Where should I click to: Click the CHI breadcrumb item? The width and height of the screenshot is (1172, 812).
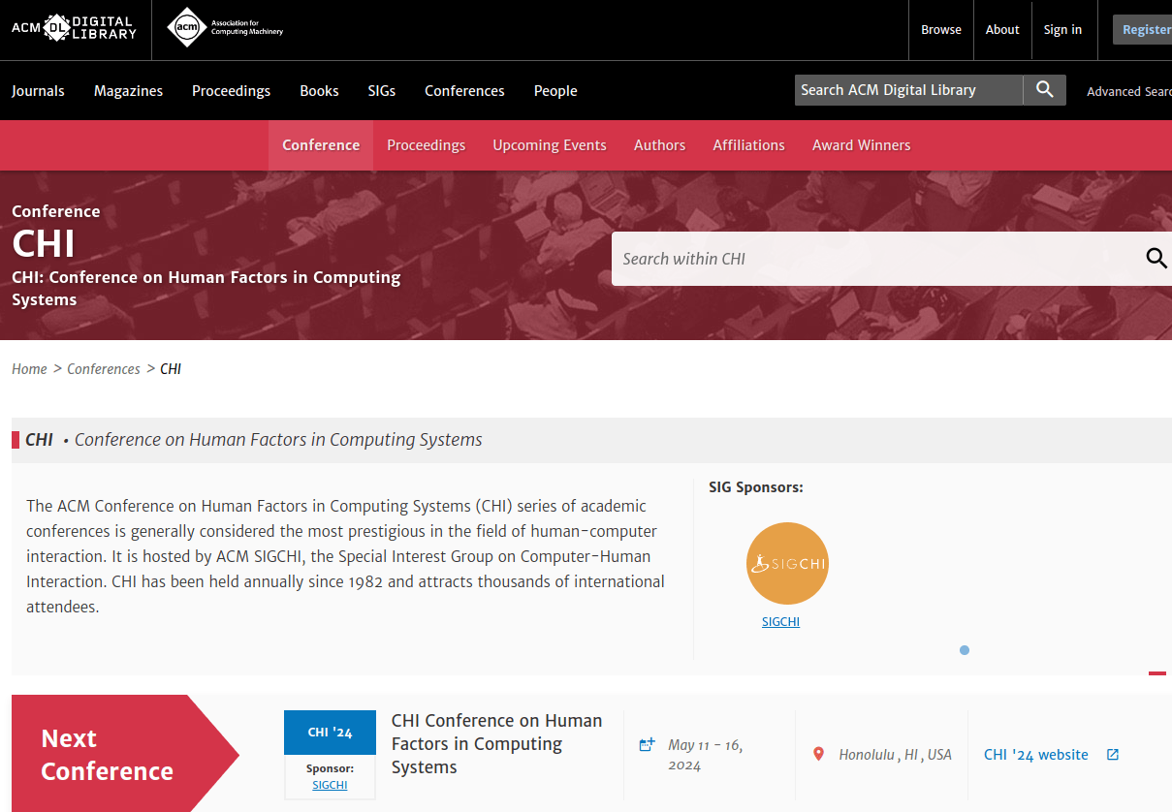tap(171, 369)
